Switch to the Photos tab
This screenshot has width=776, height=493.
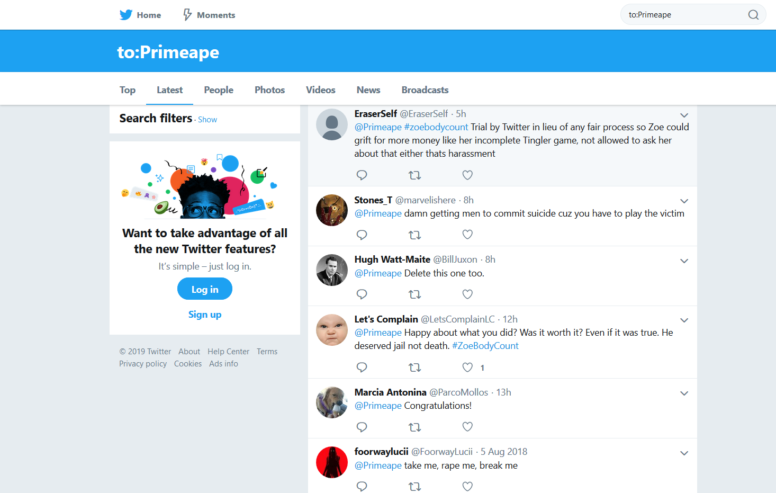pos(269,90)
